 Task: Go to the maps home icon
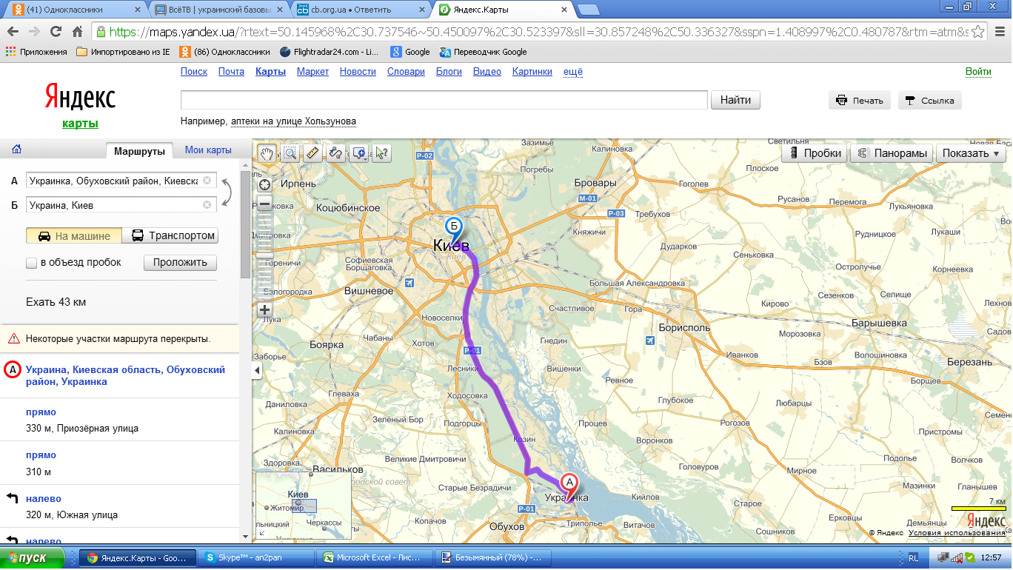16,150
